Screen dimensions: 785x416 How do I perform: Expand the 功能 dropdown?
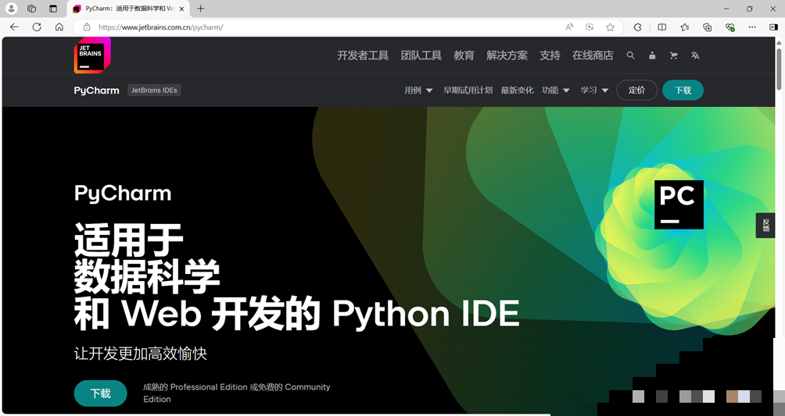(x=555, y=90)
